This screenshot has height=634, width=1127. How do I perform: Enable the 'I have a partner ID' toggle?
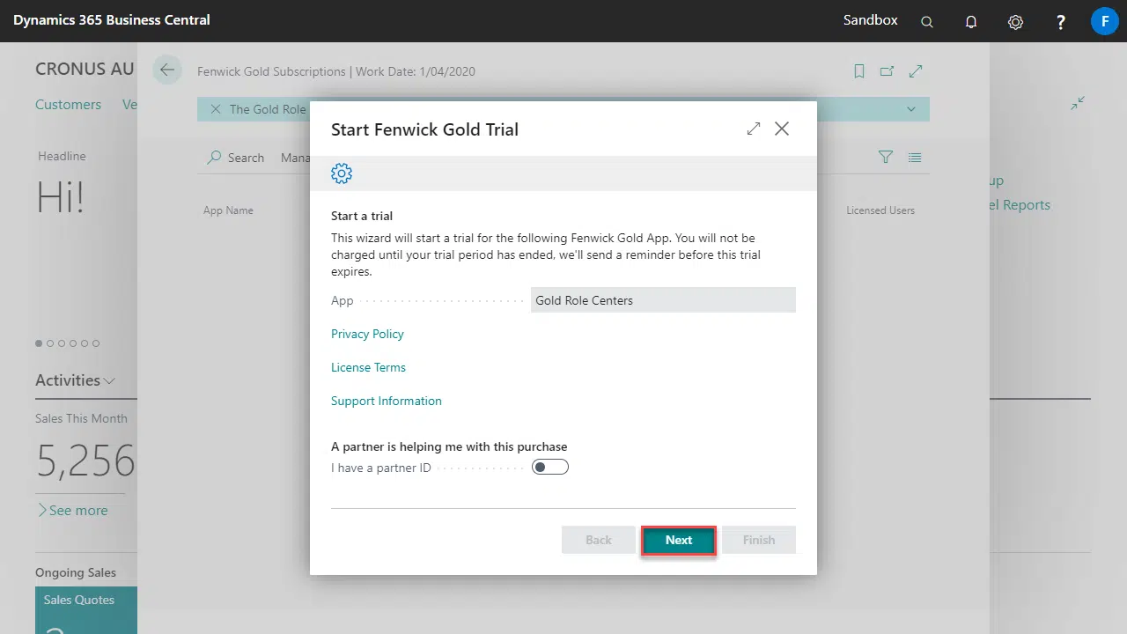(550, 468)
